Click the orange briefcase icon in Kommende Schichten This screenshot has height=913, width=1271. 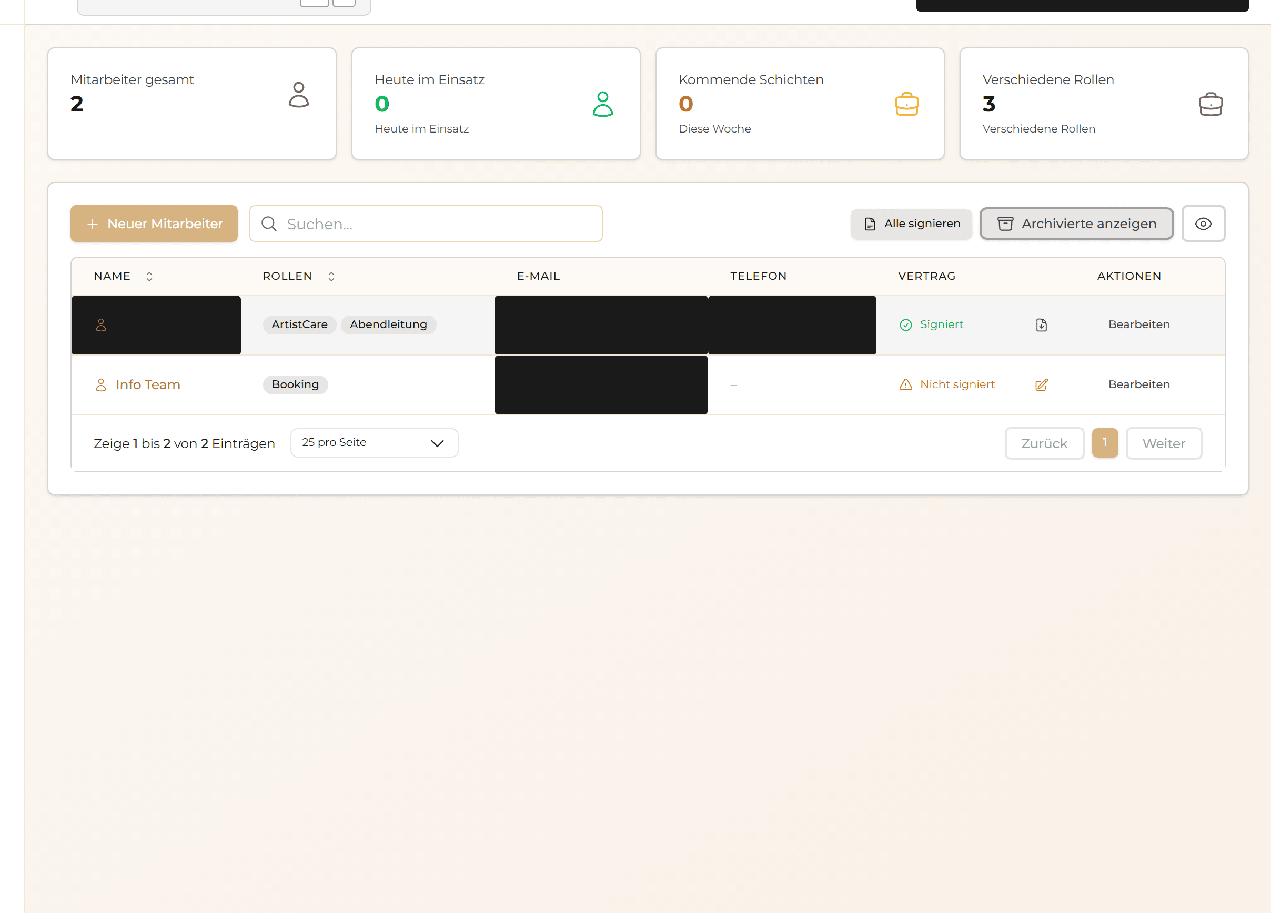click(906, 104)
